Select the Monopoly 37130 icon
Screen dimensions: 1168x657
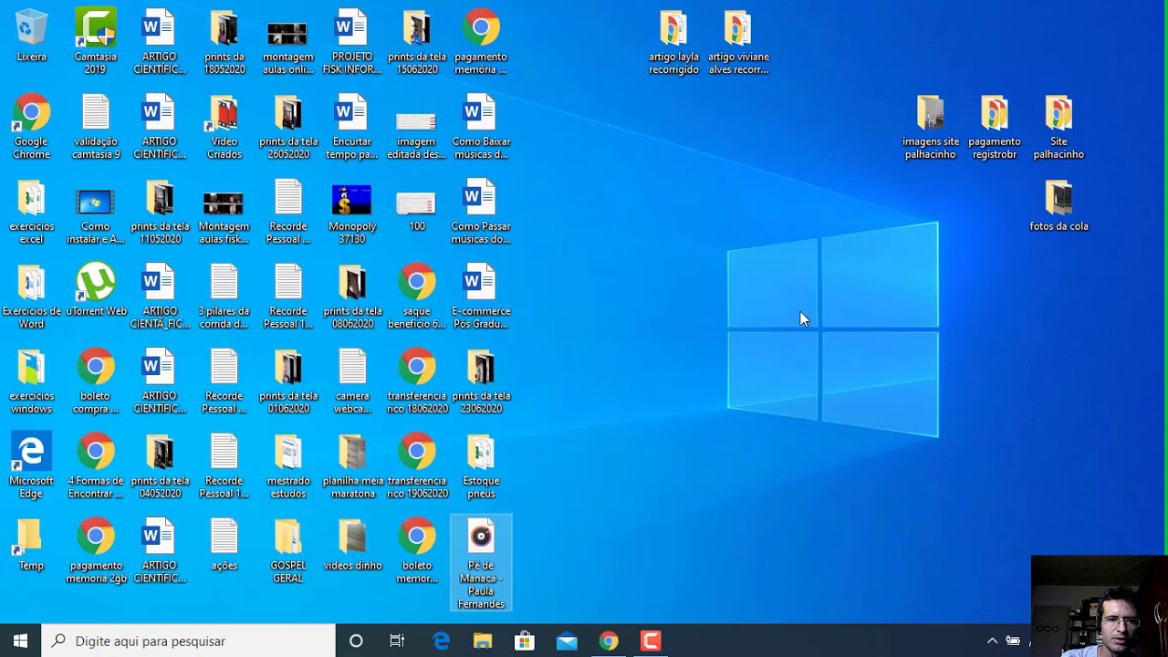click(x=352, y=212)
